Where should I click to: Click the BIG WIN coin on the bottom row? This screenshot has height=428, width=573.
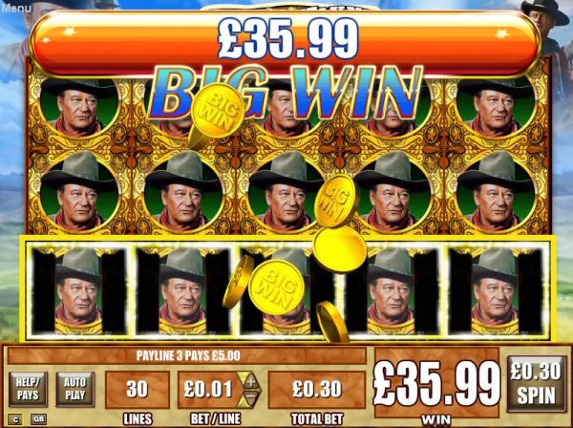pyautogui.click(x=276, y=287)
